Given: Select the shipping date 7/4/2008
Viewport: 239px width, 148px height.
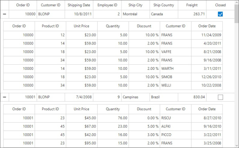Looking at the screenshot, I should click(79, 97).
